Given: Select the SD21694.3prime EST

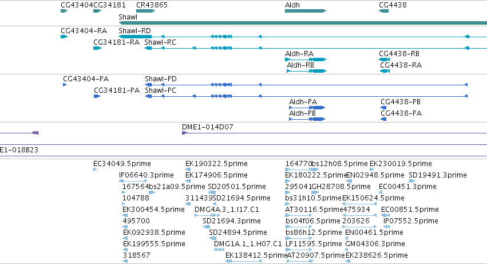Looking at the screenshot, I should click(207, 227).
